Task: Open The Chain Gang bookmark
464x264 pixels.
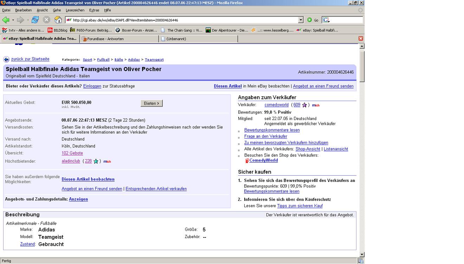Action: tap(182, 30)
